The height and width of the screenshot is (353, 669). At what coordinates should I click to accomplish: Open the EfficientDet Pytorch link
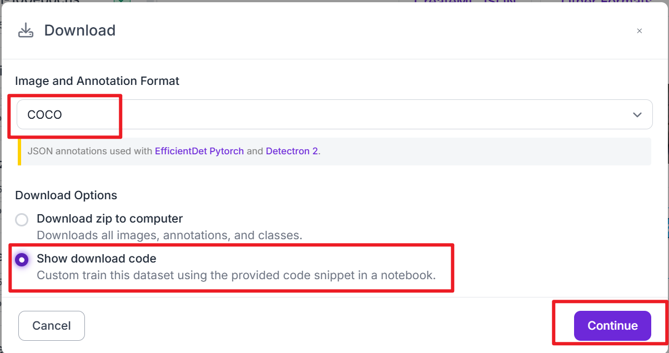click(x=199, y=151)
